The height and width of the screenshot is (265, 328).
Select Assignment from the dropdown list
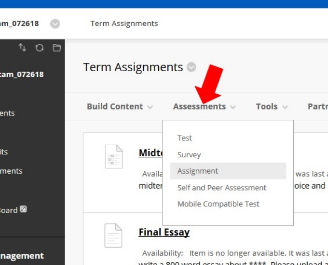198,171
